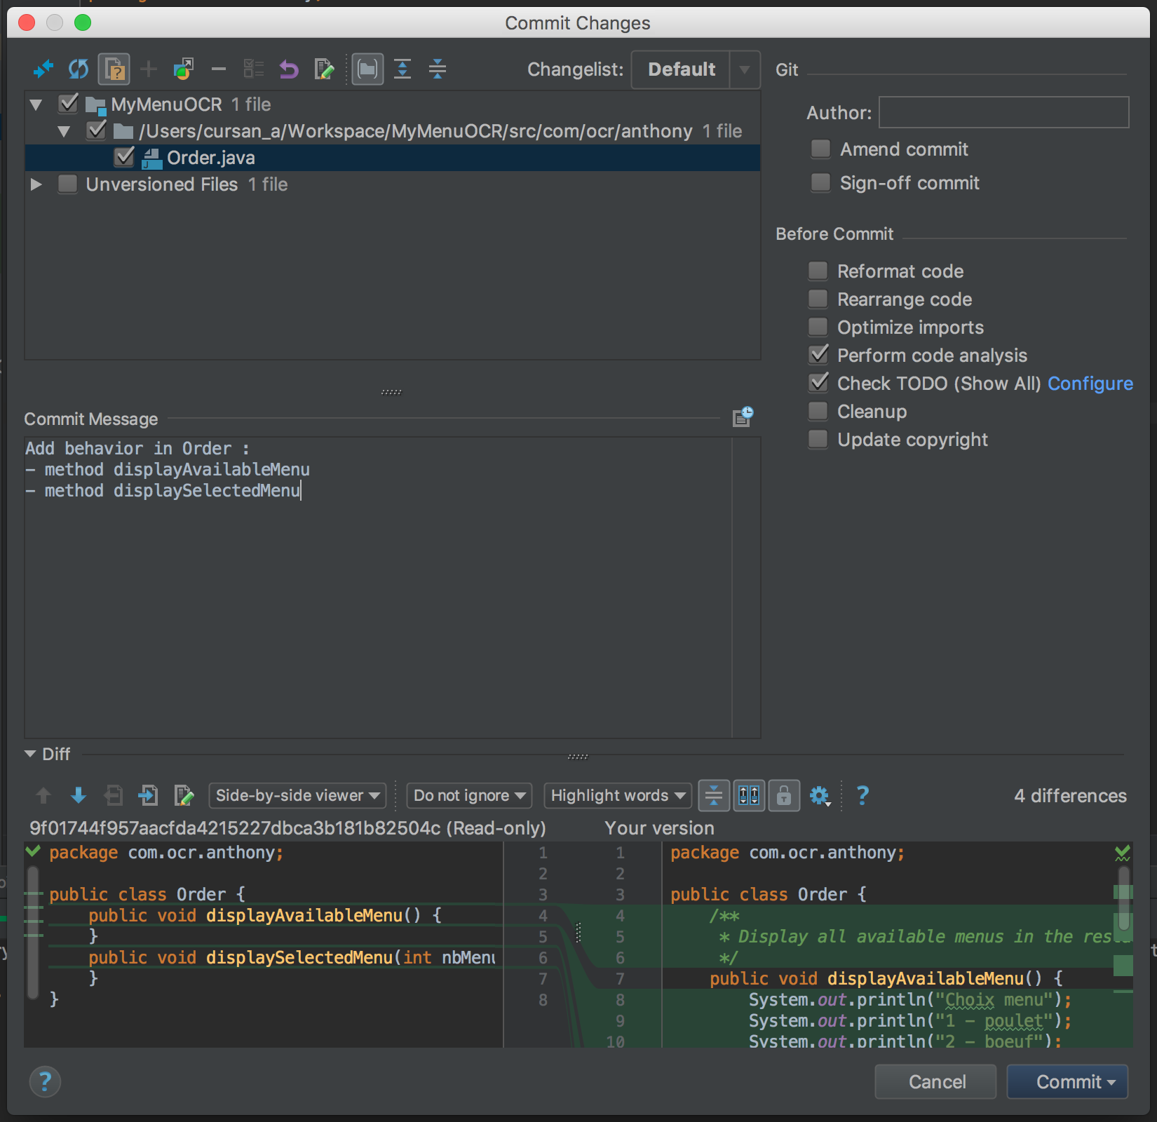Open commit message history icon
1157x1122 pixels.
pos(743,417)
